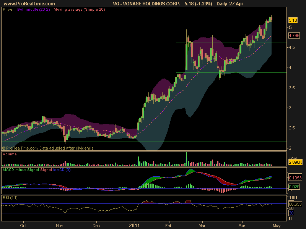Click the Mar date axis label
This screenshot has height=229, width=306.
[202, 226]
